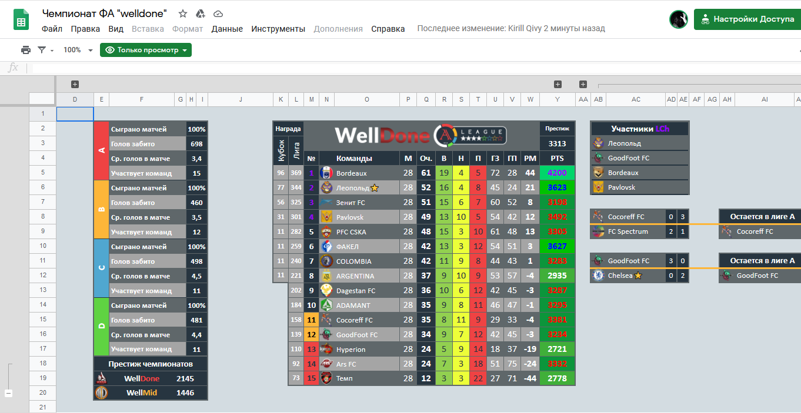Click the WellDone championship logo in prestige list

[102, 378]
